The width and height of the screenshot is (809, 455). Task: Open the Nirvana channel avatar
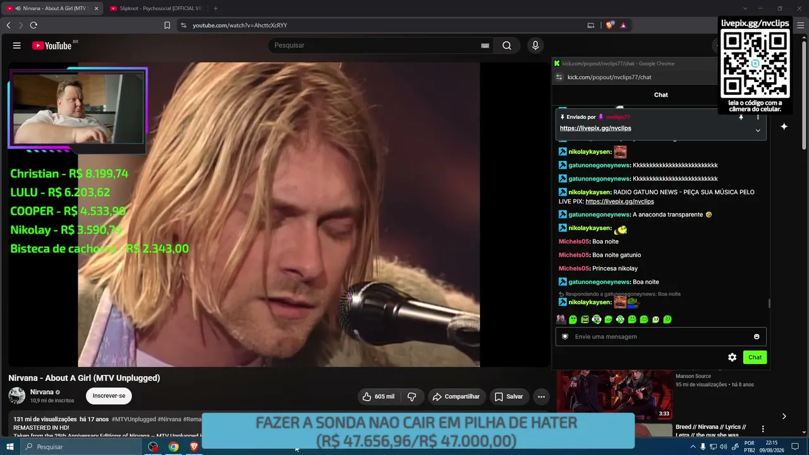[x=17, y=396]
